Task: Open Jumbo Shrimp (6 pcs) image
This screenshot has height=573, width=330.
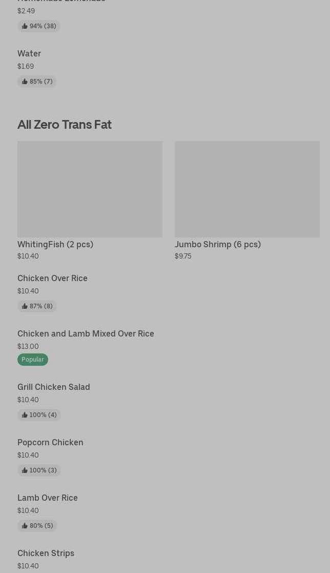Action: (x=247, y=189)
